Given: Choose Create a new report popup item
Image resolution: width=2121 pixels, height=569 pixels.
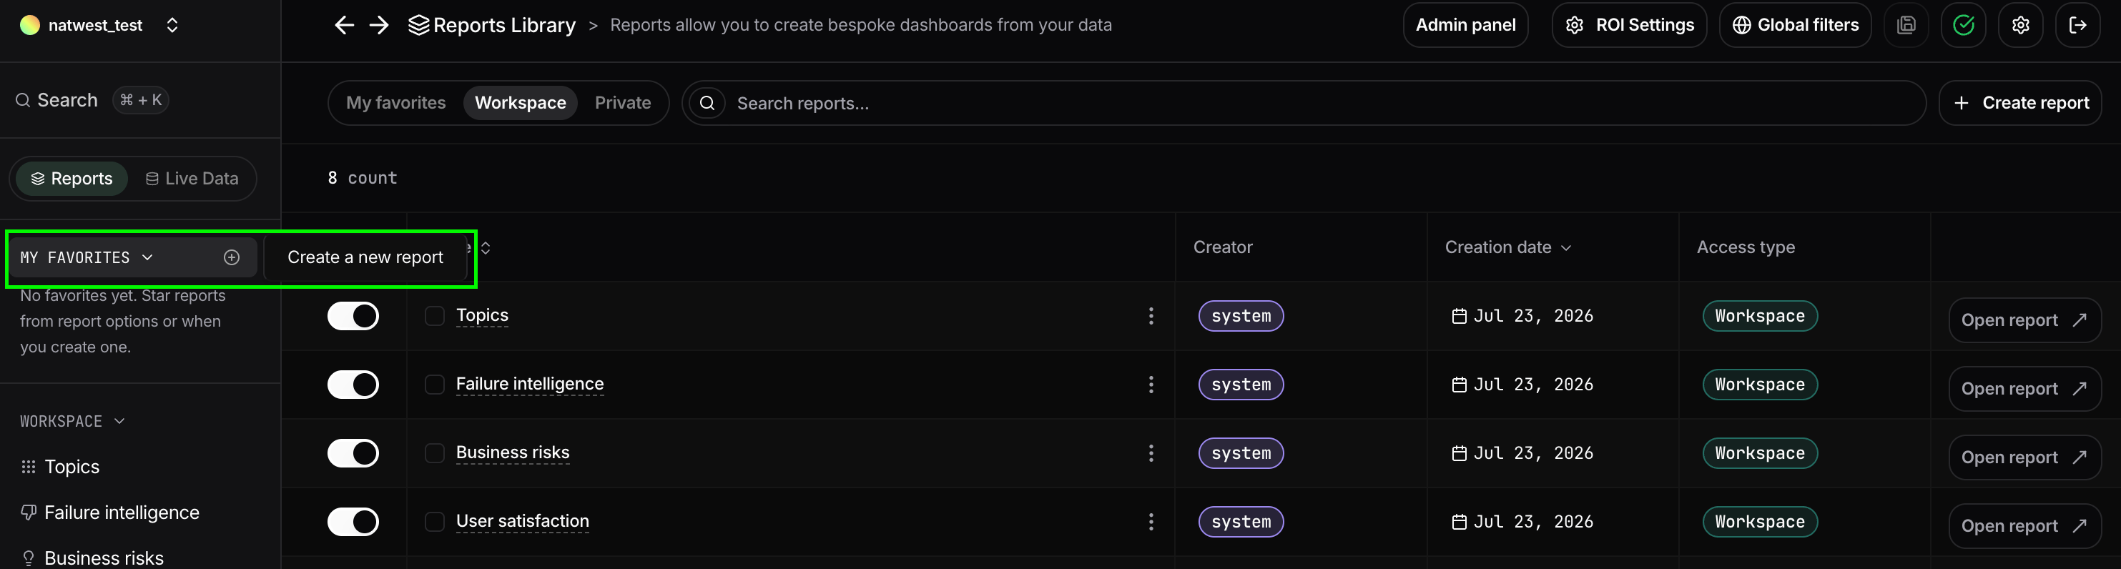Looking at the screenshot, I should [365, 258].
